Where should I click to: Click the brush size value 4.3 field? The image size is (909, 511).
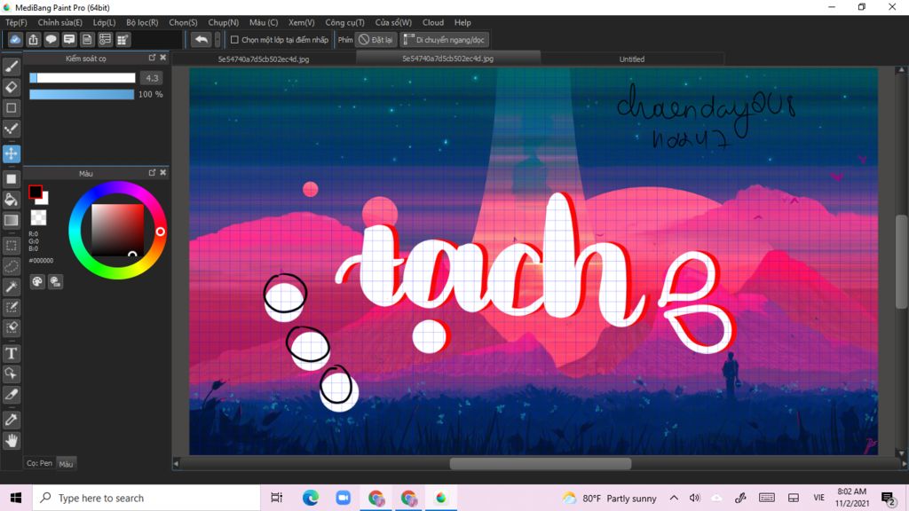152,78
